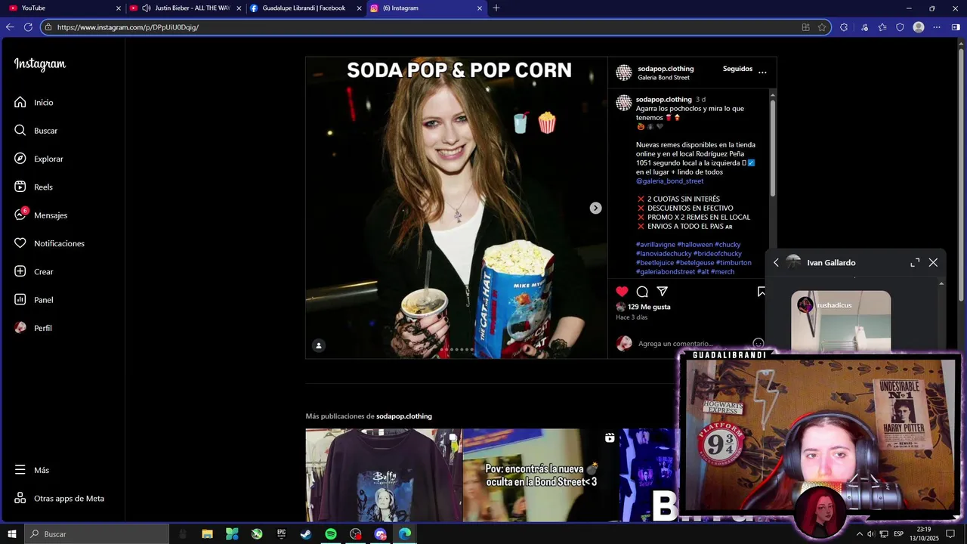Open @galeria_bond_street mention link
The width and height of the screenshot is (967, 544).
(669, 181)
